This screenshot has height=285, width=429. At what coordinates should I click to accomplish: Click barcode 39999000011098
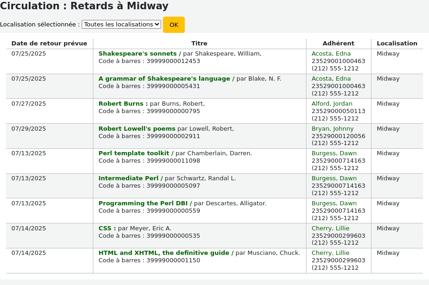click(x=173, y=160)
